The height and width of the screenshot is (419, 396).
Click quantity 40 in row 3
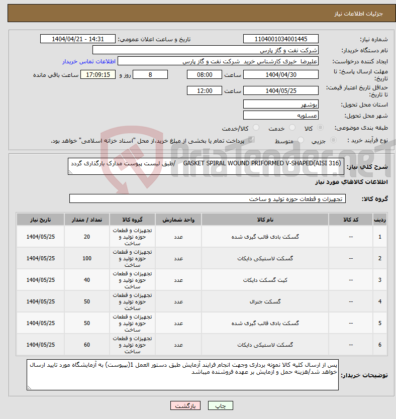pyautogui.click(x=87, y=280)
